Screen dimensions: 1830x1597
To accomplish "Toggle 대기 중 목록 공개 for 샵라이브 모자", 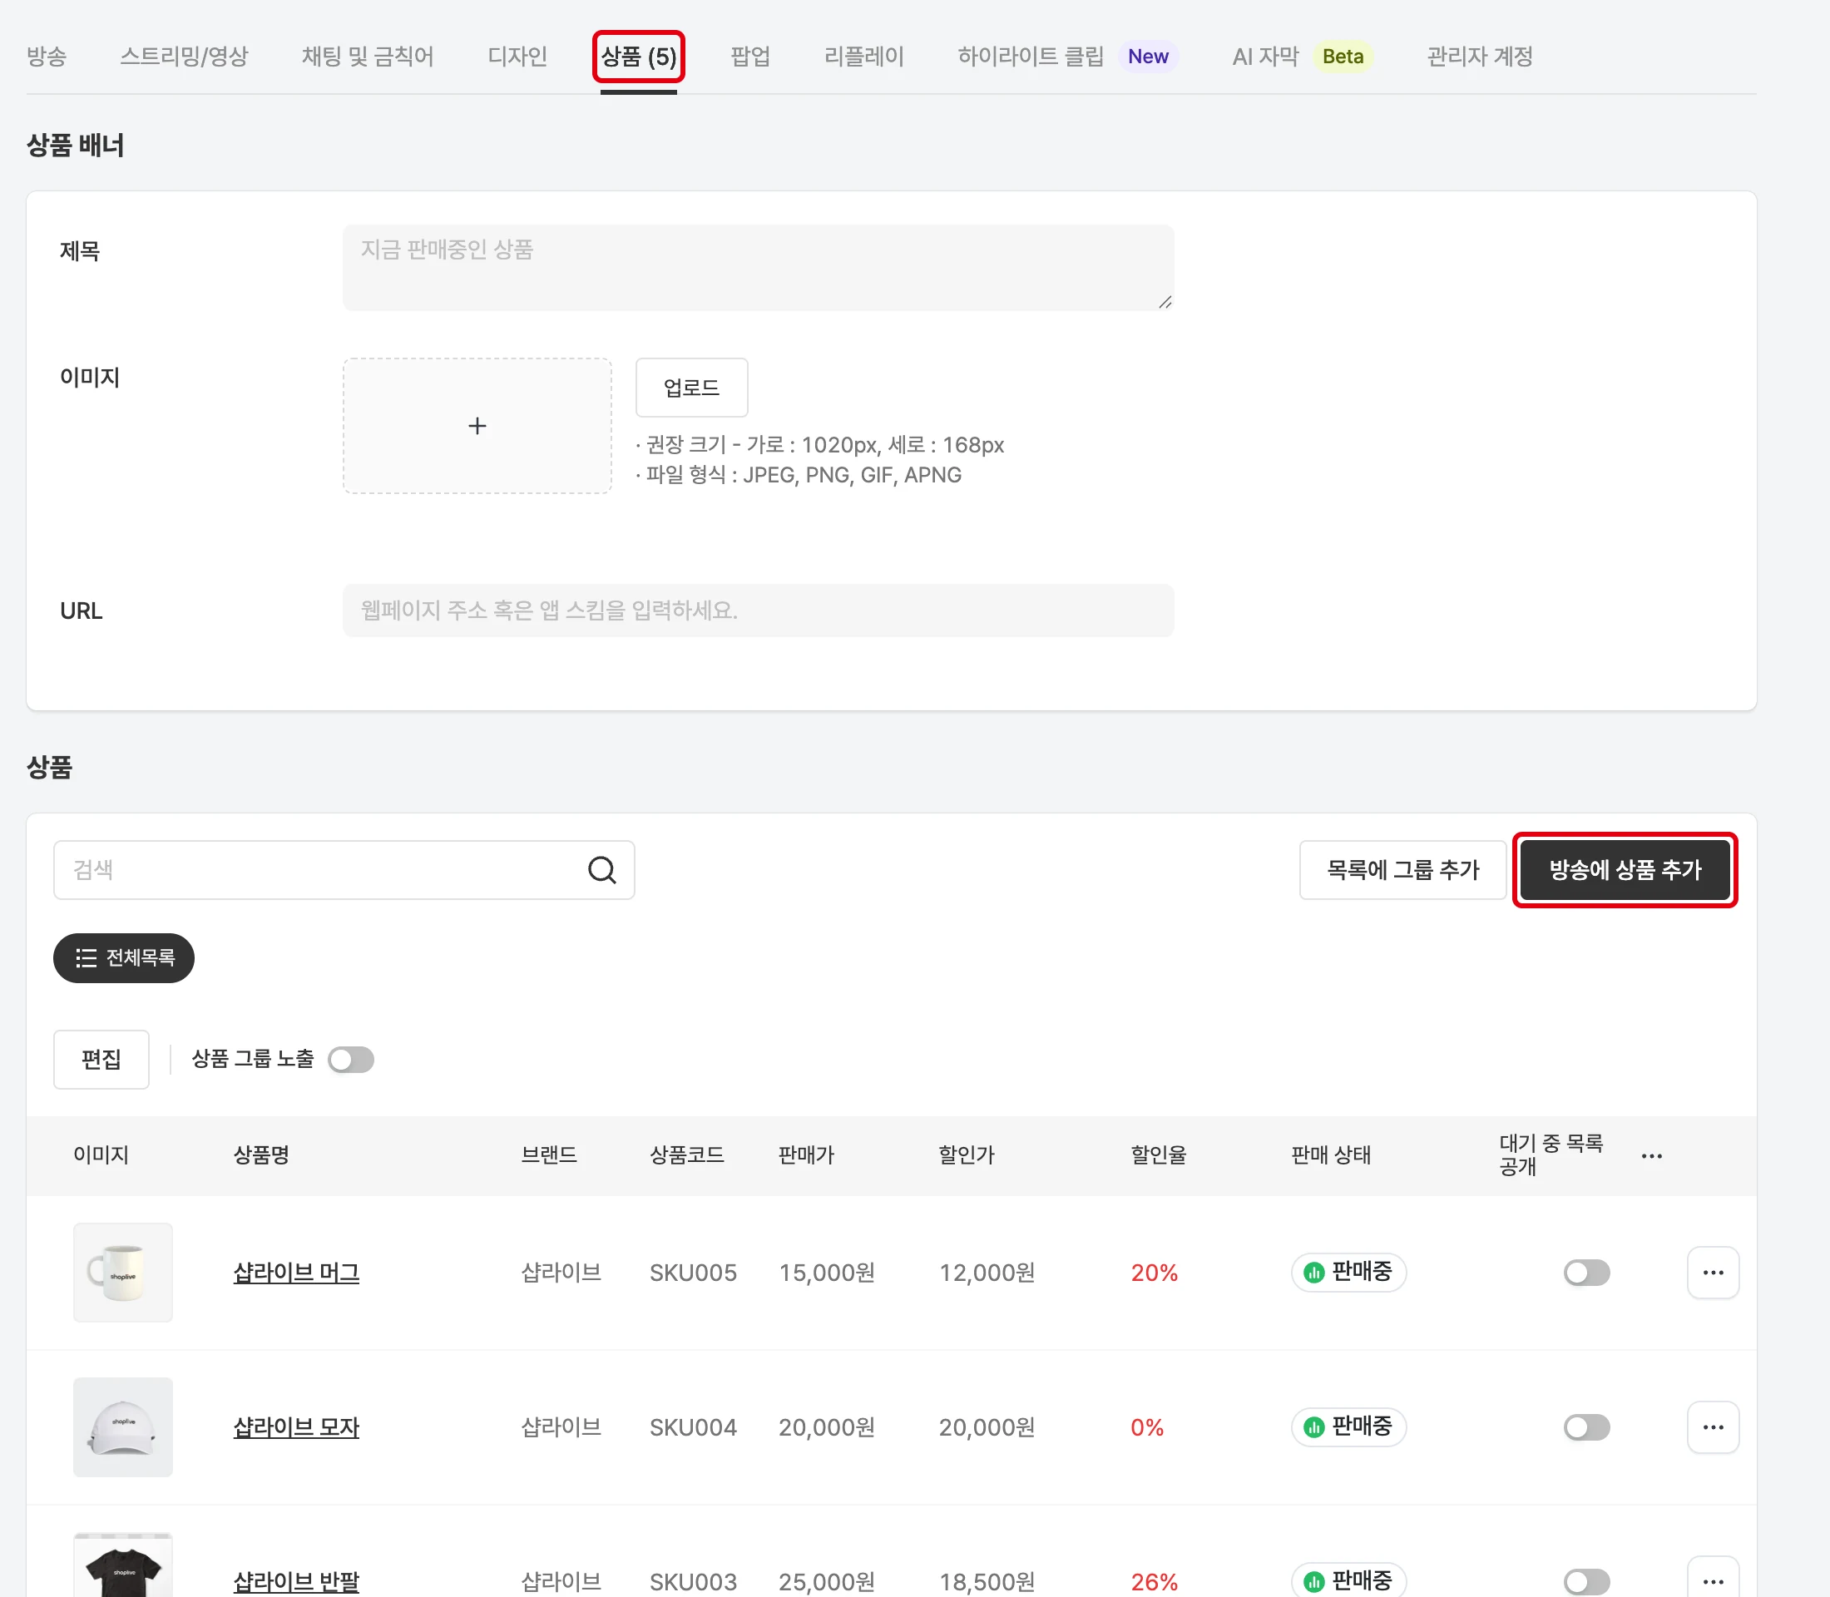I will (x=1585, y=1426).
